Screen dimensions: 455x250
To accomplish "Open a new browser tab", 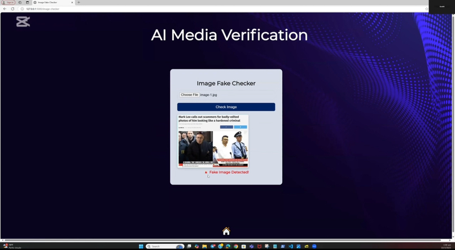I will (78, 2).
